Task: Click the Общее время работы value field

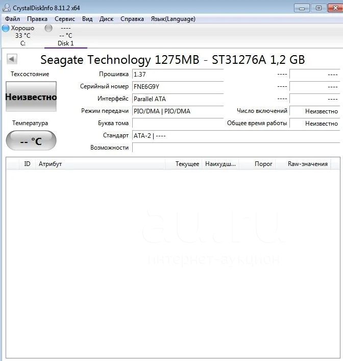Action: pos(315,124)
